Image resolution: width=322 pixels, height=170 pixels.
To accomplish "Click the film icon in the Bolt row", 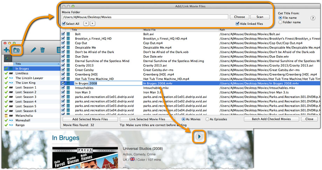I will [68, 34].
